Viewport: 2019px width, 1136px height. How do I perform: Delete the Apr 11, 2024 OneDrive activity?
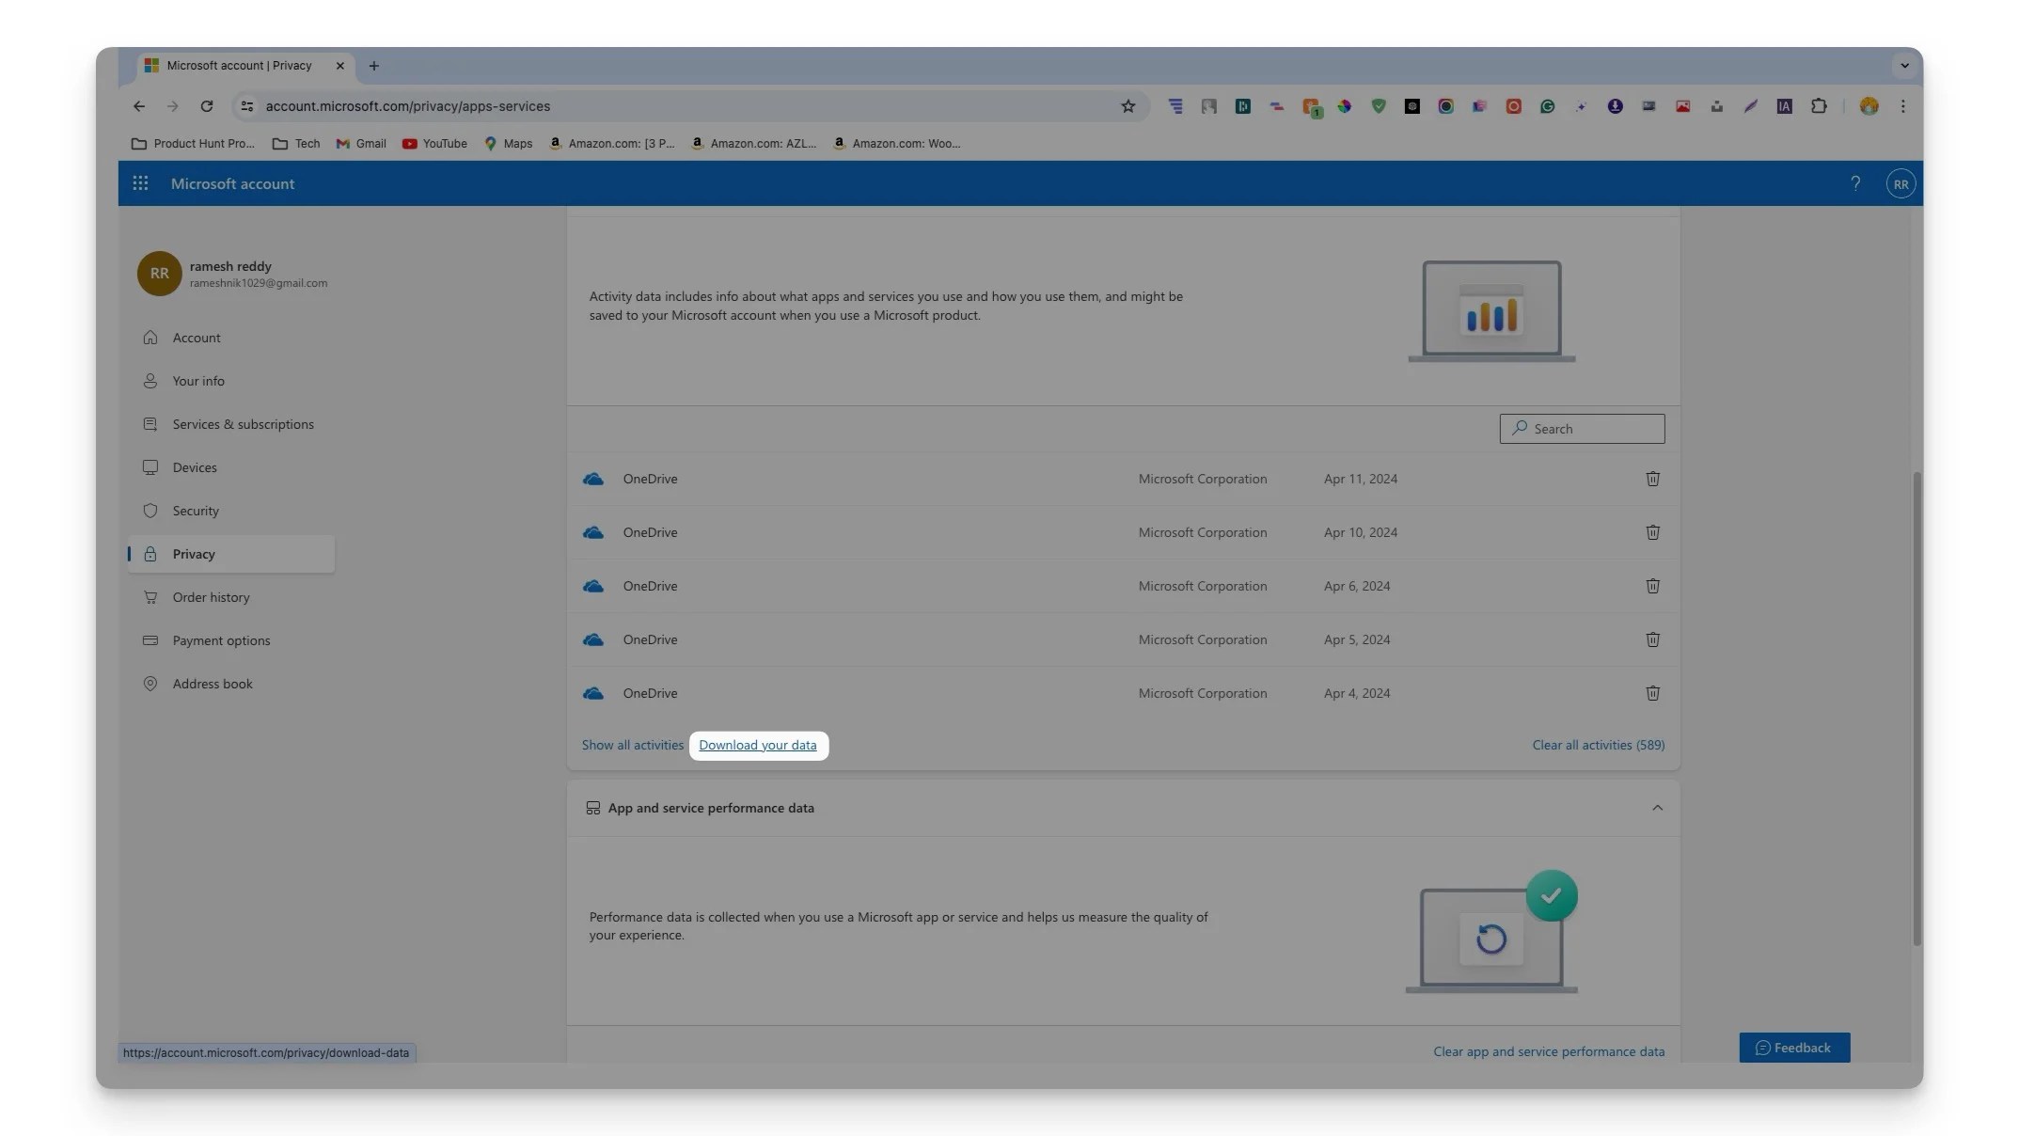(1652, 479)
